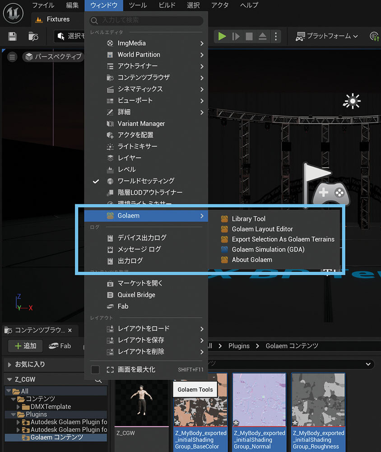
Task: Open viewport options hamburger menu
Action: point(12,57)
